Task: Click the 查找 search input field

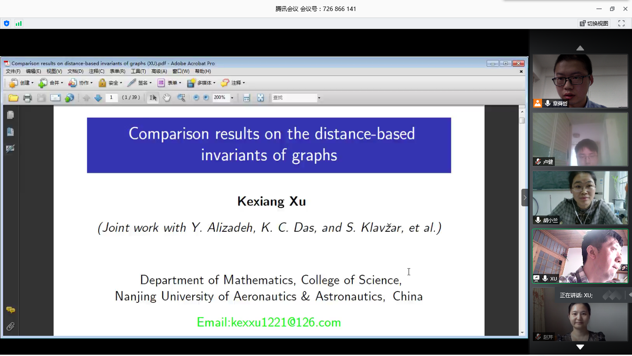Action: pyautogui.click(x=294, y=98)
